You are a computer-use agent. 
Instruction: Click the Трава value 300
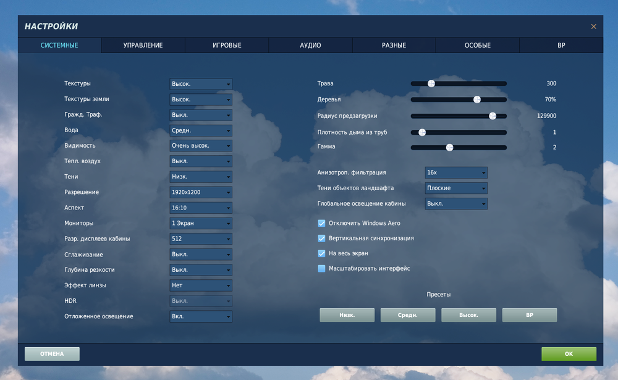coord(551,83)
